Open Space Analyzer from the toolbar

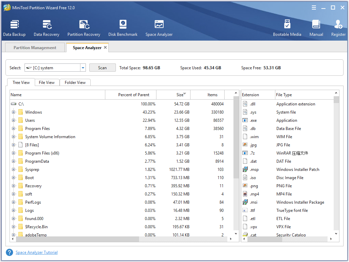coord(159,28)
